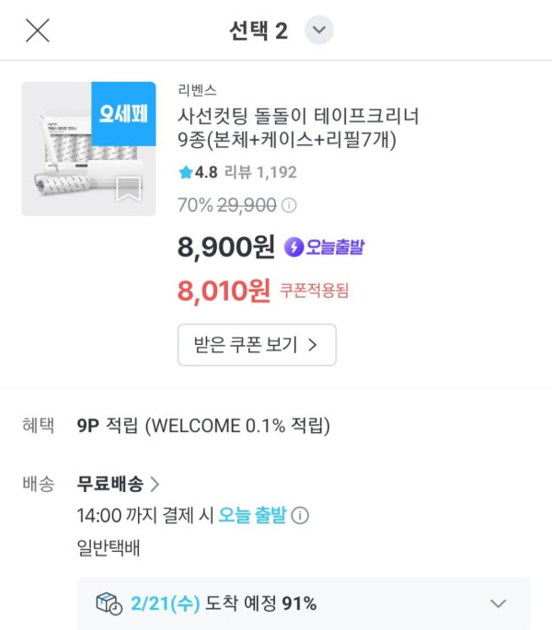552x630 pixels.
Task: Expand the 선택 2 dropdown arrow
Action: pyautogui.click(x=318, y=30)
